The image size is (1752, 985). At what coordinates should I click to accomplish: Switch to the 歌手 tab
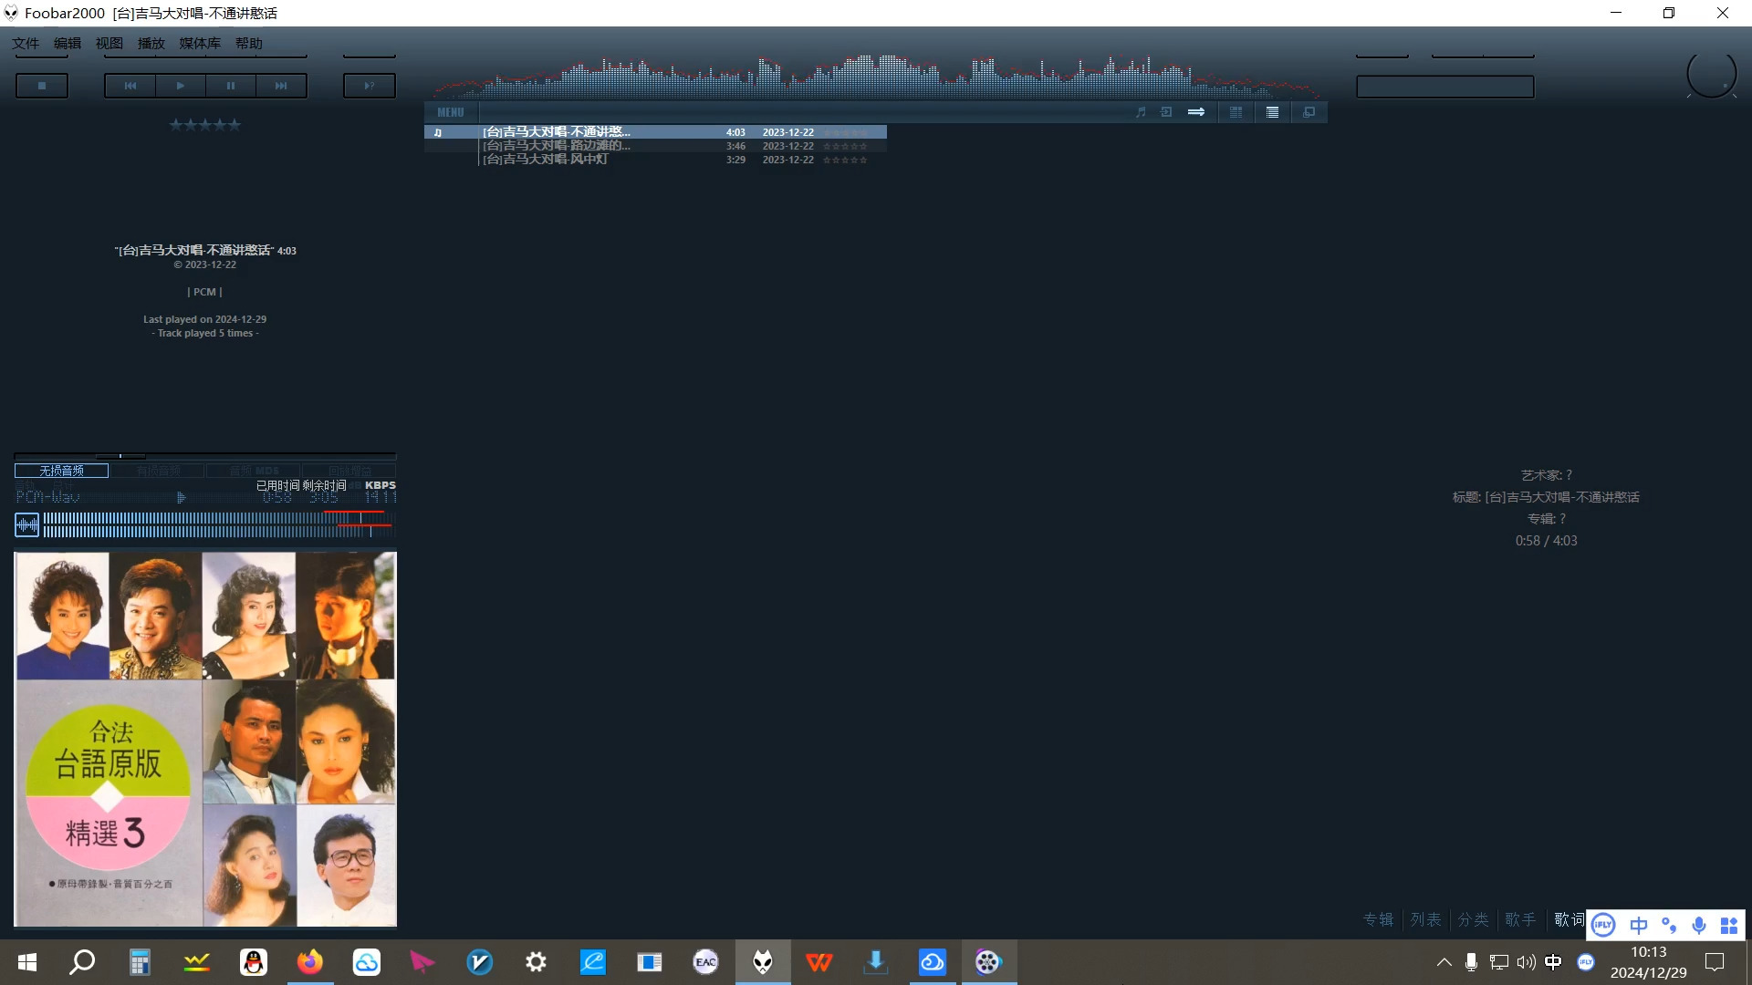1520,919
